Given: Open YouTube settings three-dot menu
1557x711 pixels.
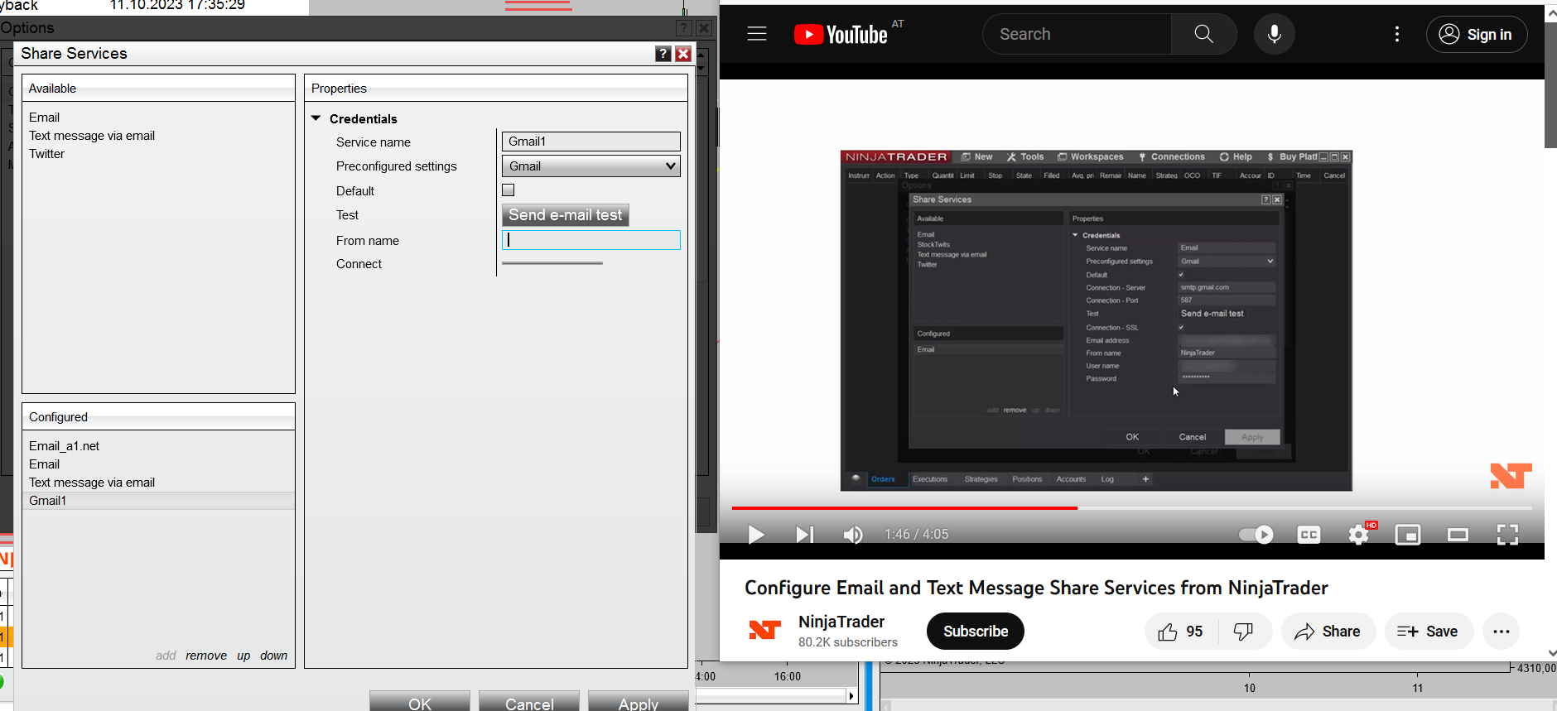Looking at the screenshot, I should (1397, 34).
